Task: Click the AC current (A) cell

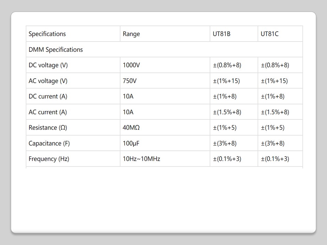Action: 48,112
